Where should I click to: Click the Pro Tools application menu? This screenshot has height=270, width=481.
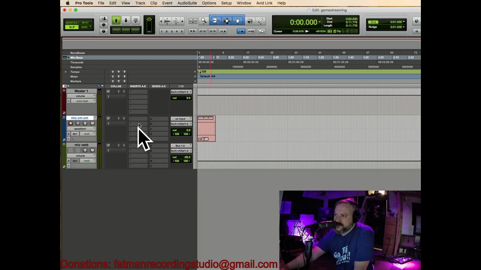(x=84, y=3)
